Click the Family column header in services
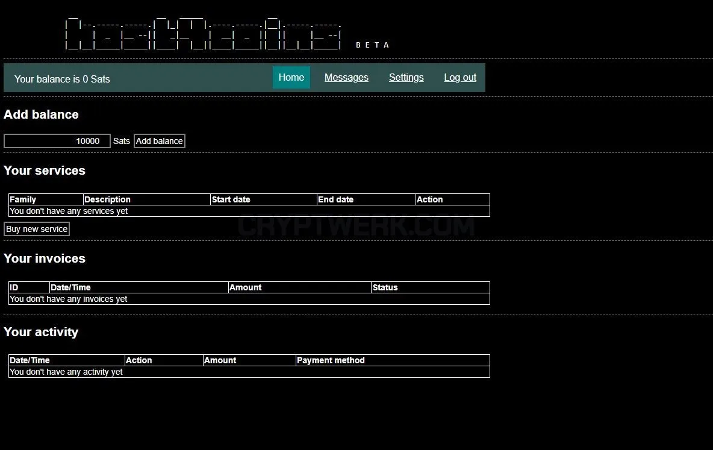The width and height of the screenshot is (713, 450). coord(46,199)
